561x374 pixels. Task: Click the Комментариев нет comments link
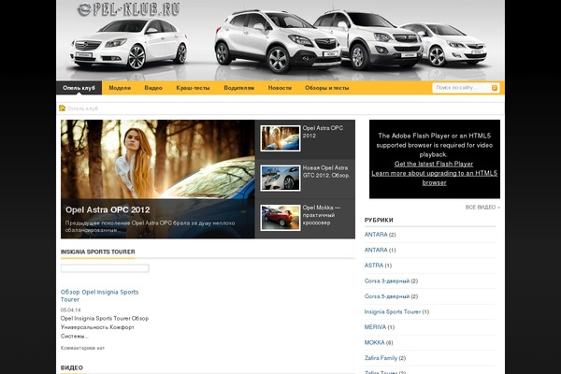point(82,348)
